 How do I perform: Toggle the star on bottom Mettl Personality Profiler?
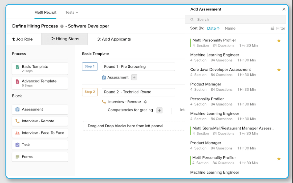[x=279, y=158]
